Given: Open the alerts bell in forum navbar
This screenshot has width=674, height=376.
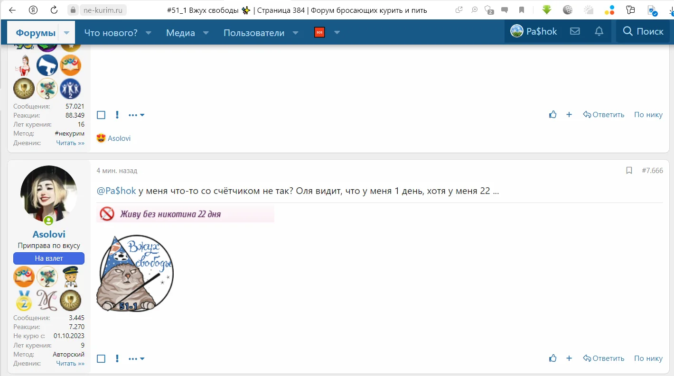Looking at the screenshot, I should 599,31.
